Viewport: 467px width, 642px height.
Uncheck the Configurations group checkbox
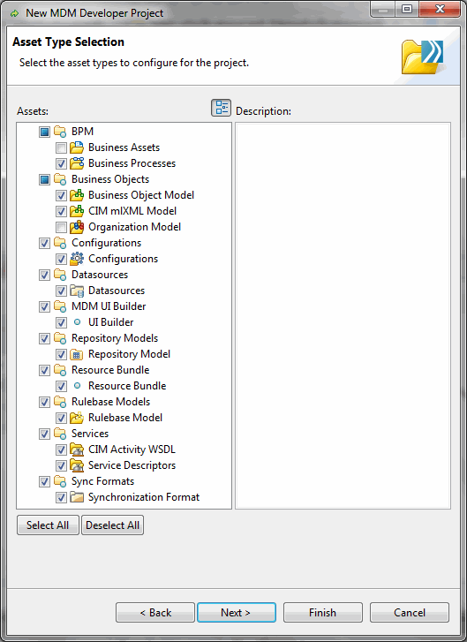click(x=45, y=243)
